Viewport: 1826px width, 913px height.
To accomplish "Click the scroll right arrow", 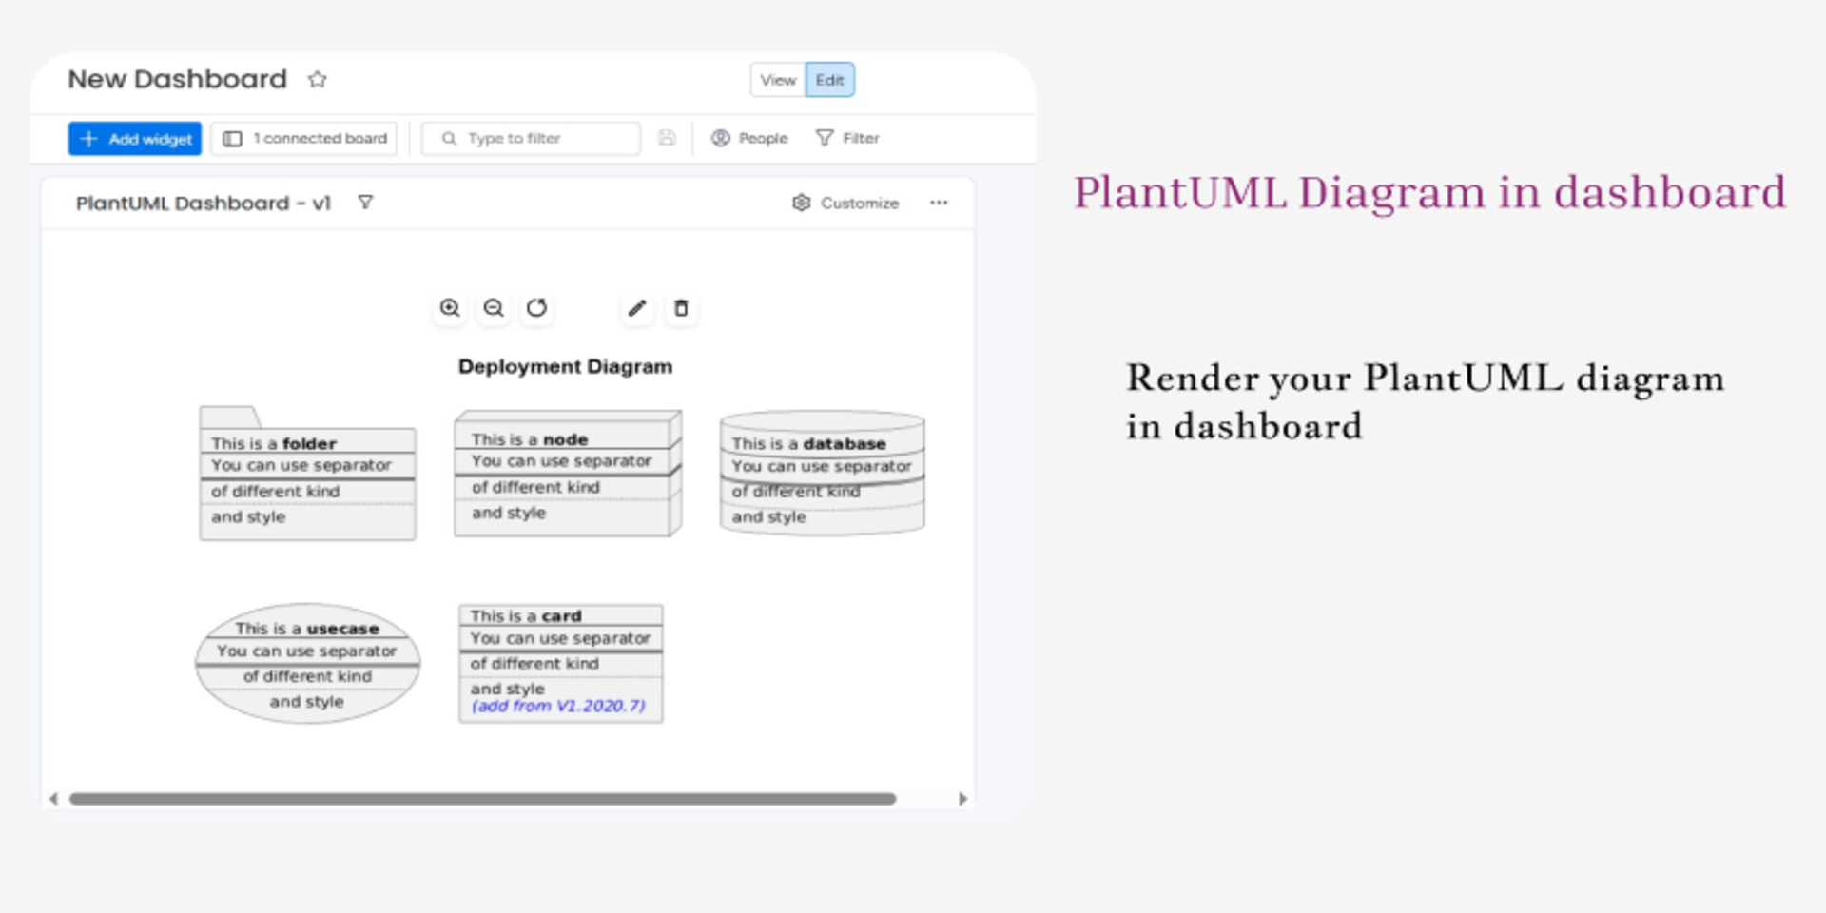I will (x=962, y=799).
